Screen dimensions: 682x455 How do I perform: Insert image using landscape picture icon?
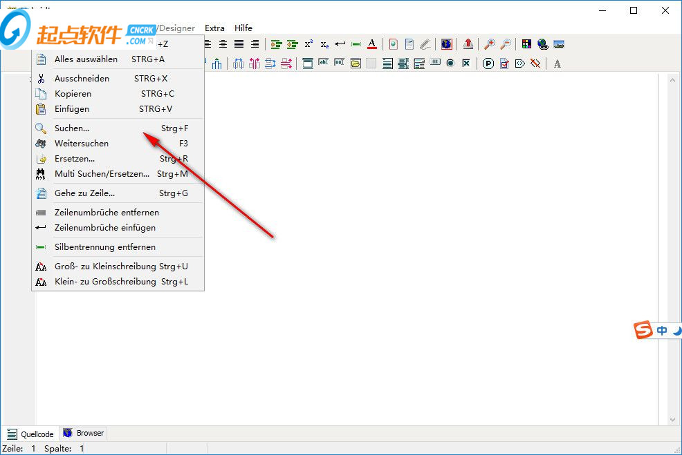tap(559, 44)
